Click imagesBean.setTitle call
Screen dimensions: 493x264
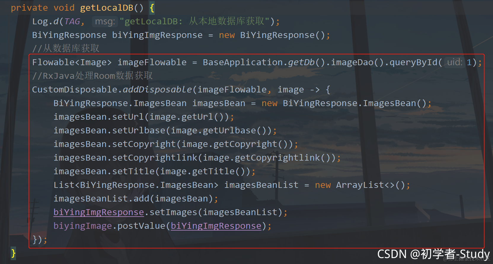(104, 171)
